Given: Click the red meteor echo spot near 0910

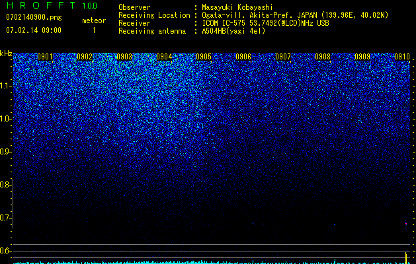Looking at the screenshot, I should [x=406, y=224].
